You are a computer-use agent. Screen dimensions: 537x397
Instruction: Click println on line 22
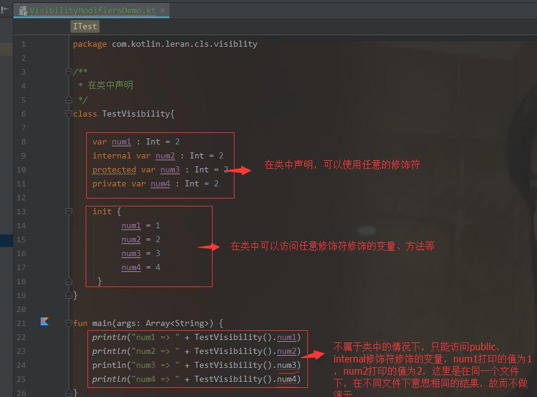[109, 338]
